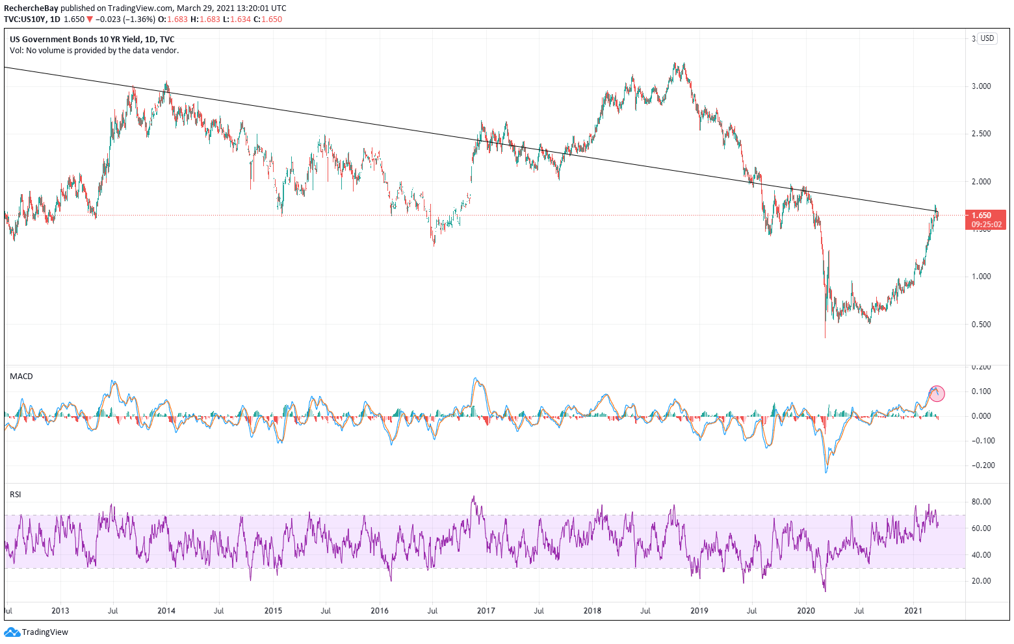Click the 0.500 price axis label
This screenshot has width=1014, height=644.
[981, 325]
